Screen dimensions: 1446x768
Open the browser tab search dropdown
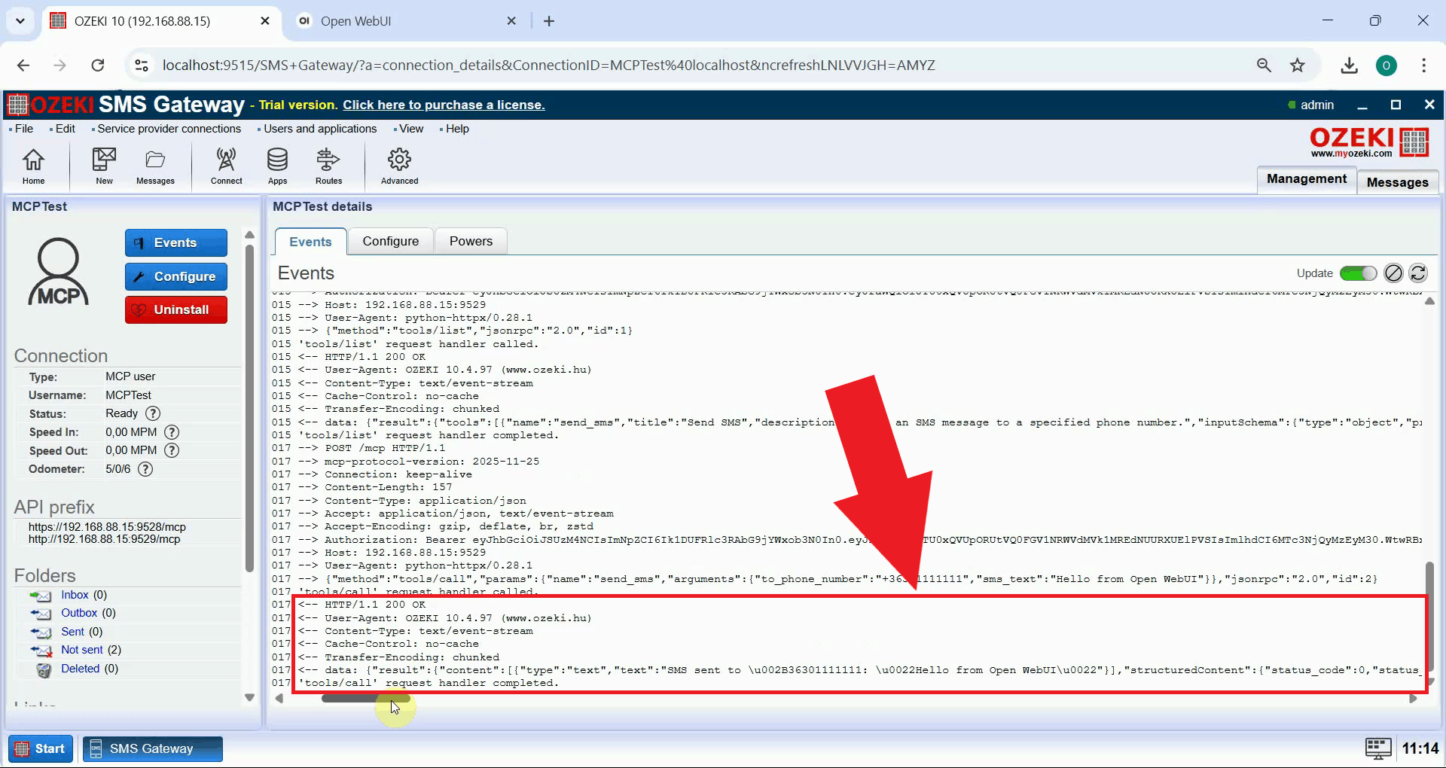click(20, 21)
